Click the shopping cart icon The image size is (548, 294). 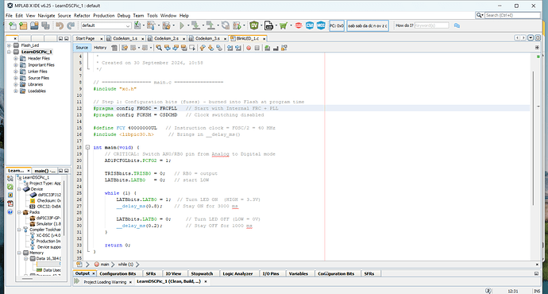(283, 25)
